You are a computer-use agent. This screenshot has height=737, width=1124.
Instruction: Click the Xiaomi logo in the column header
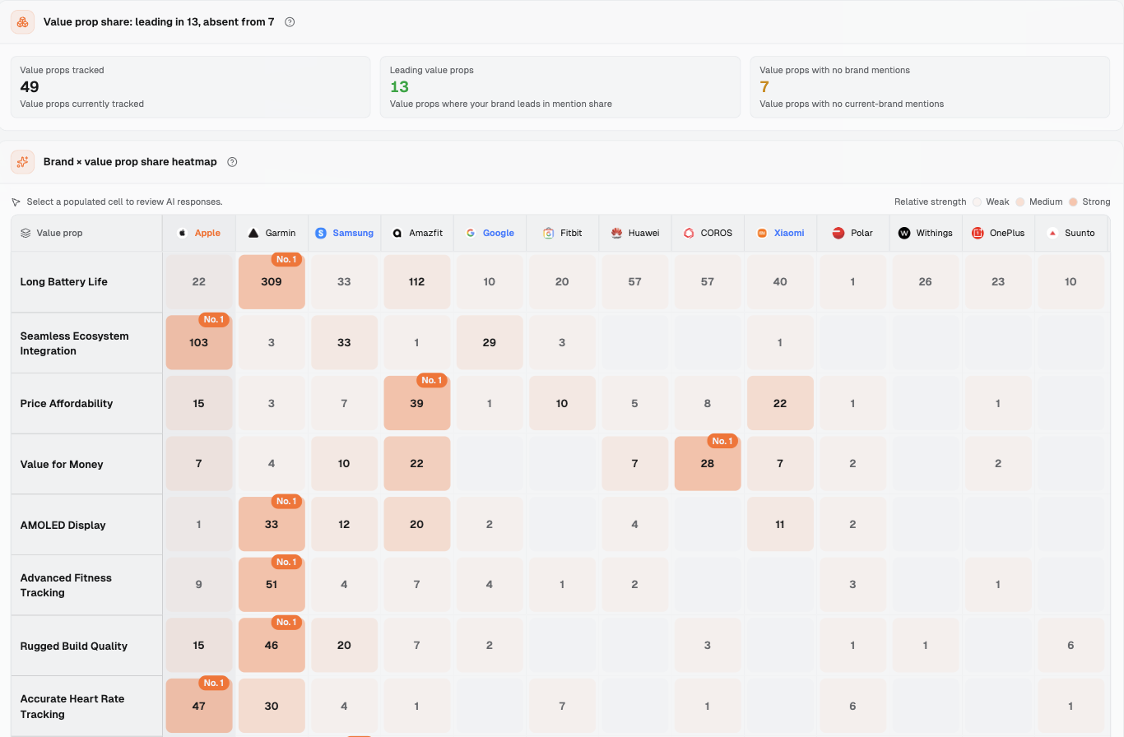pyautogui.click(x=762, y=233)
